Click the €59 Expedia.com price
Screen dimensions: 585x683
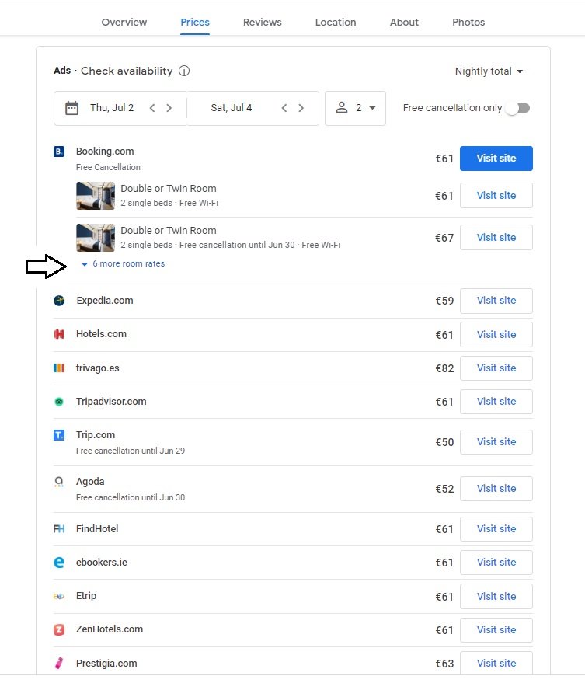pyautogui.click(x=444, y=301)
